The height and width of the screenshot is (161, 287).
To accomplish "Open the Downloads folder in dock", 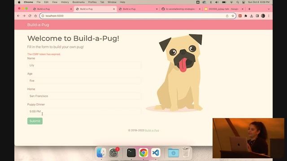I will click(174, 153).
